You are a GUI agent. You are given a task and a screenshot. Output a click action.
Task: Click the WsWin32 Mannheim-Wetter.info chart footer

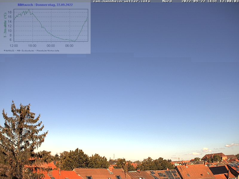tap(31, 50)
